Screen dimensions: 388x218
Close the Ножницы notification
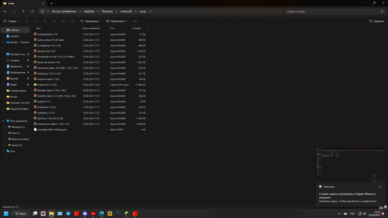point(380,187)
